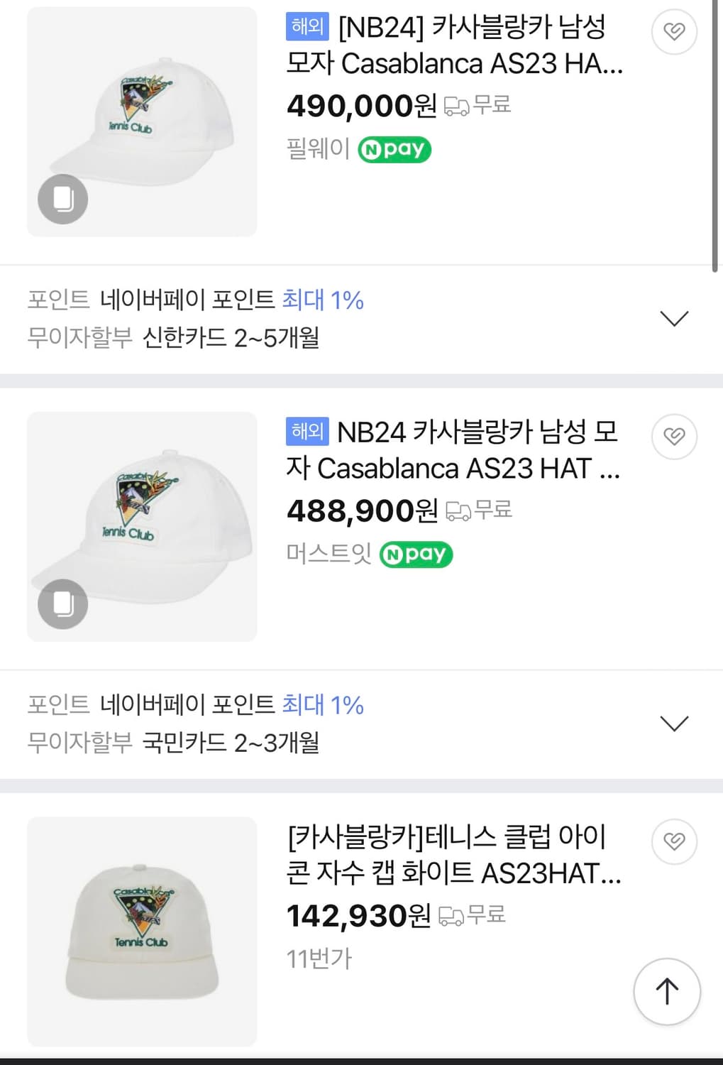Click first white cap product thumbnail
Image resolution: width=723 pixels, height=1065 pixels.
tap(142, 121)
